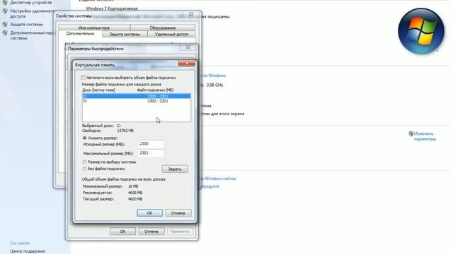Screen dimensions: 453x254
Task: Click shield icon beside Настройка удаленного доступа
Action: [5, 11]
